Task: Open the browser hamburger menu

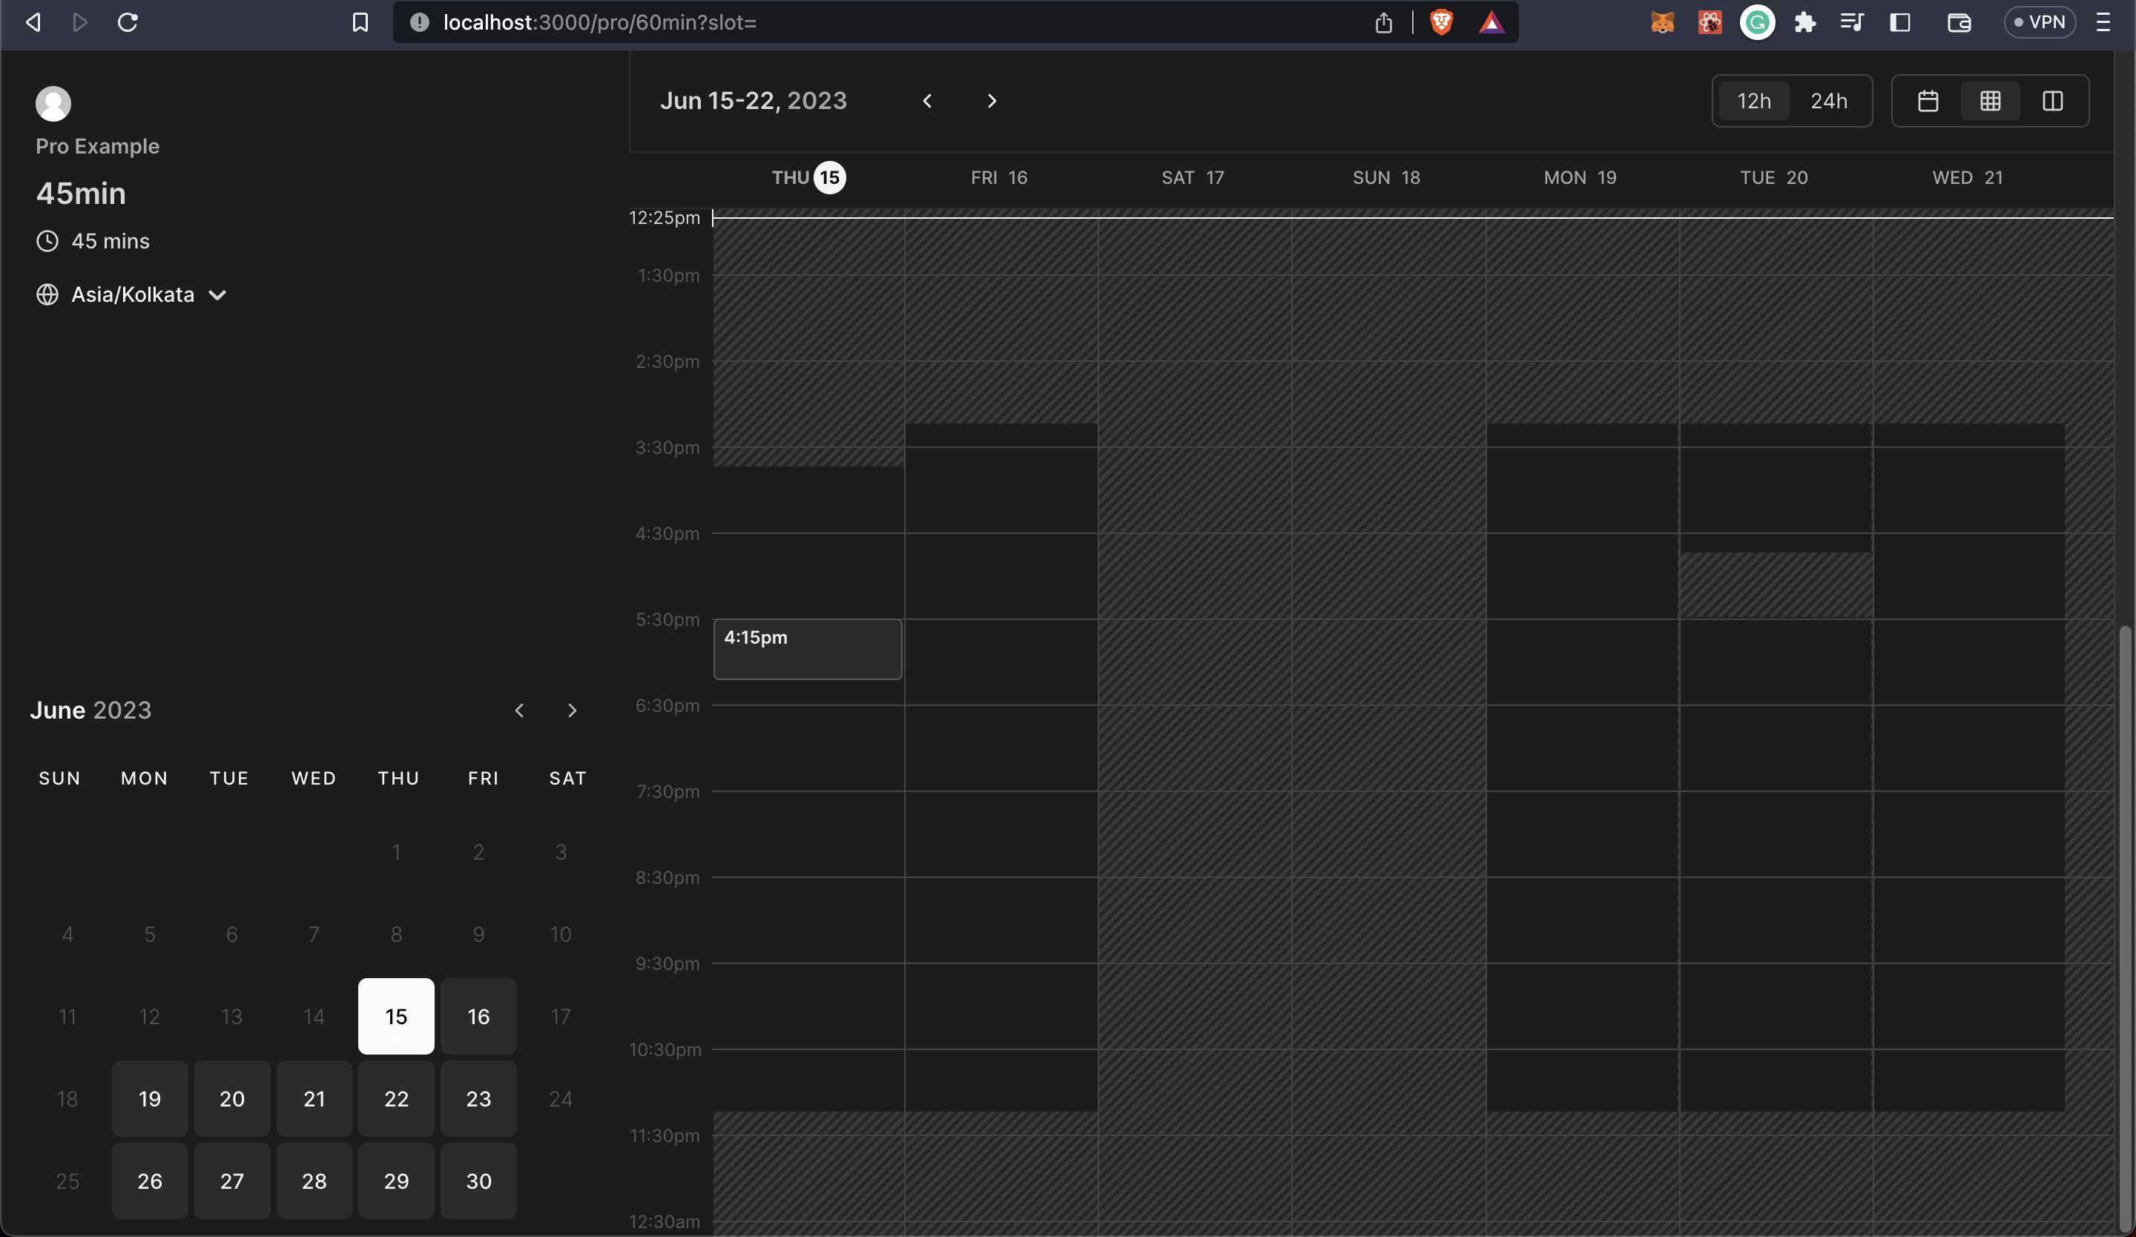Action: point(2103,22)
